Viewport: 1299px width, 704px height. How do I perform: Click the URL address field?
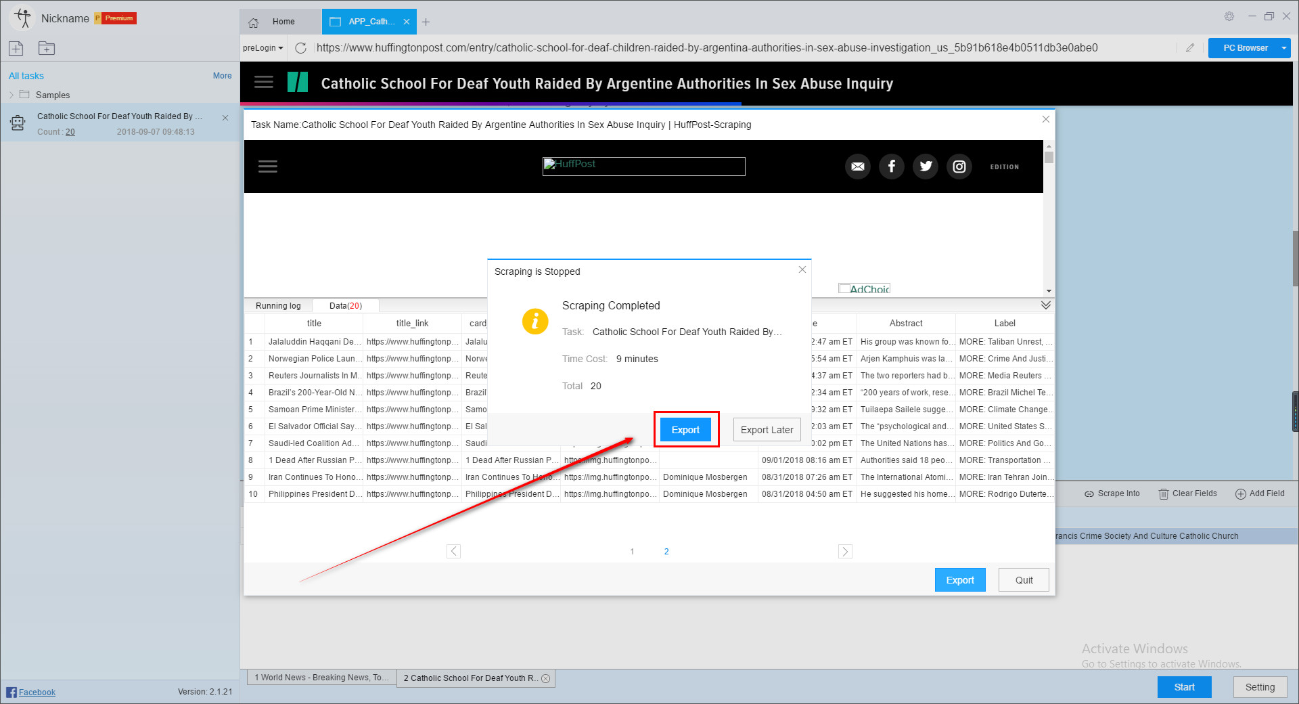coord(744,48)
